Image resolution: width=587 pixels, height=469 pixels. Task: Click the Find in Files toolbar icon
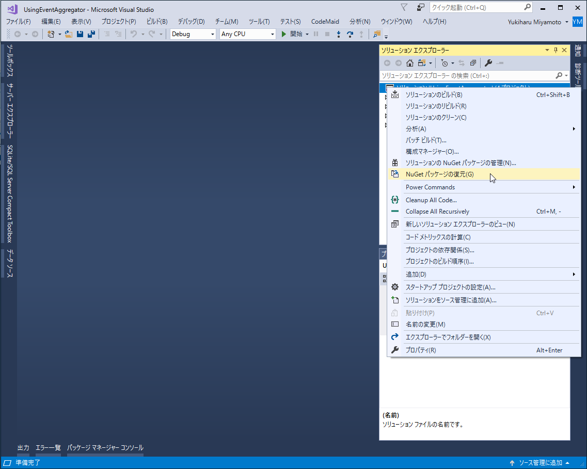(x=376, y=34)
